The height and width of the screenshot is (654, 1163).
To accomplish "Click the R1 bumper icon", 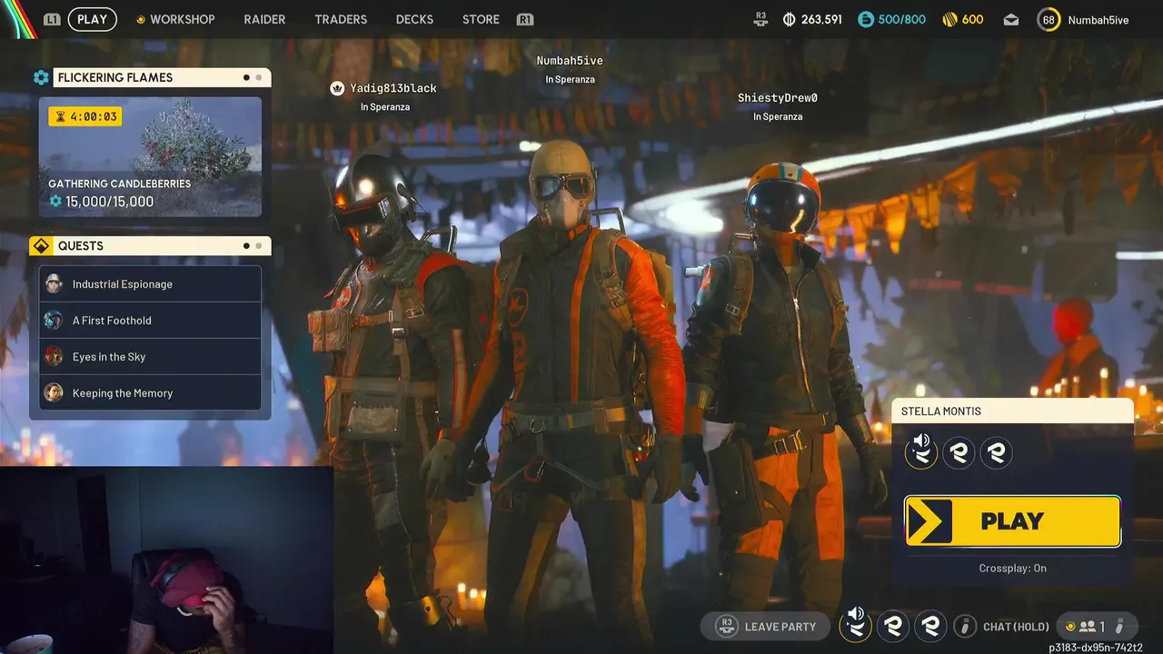I will [x=524, y=19].
